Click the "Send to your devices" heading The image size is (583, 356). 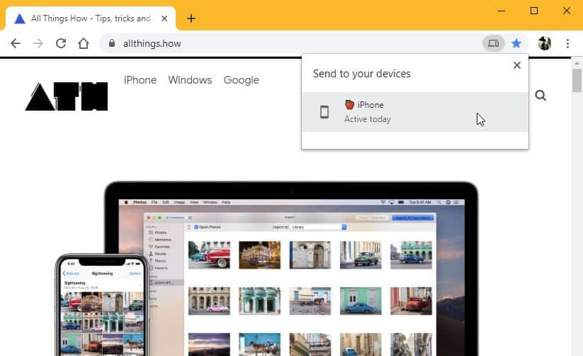(x=362, y=74)
